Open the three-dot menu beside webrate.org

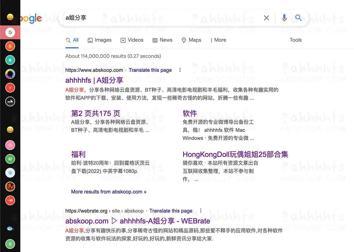(201, 211)
